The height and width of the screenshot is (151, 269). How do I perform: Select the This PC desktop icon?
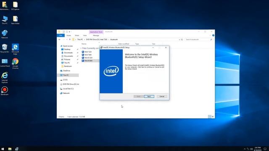click(x=5, y=20)
